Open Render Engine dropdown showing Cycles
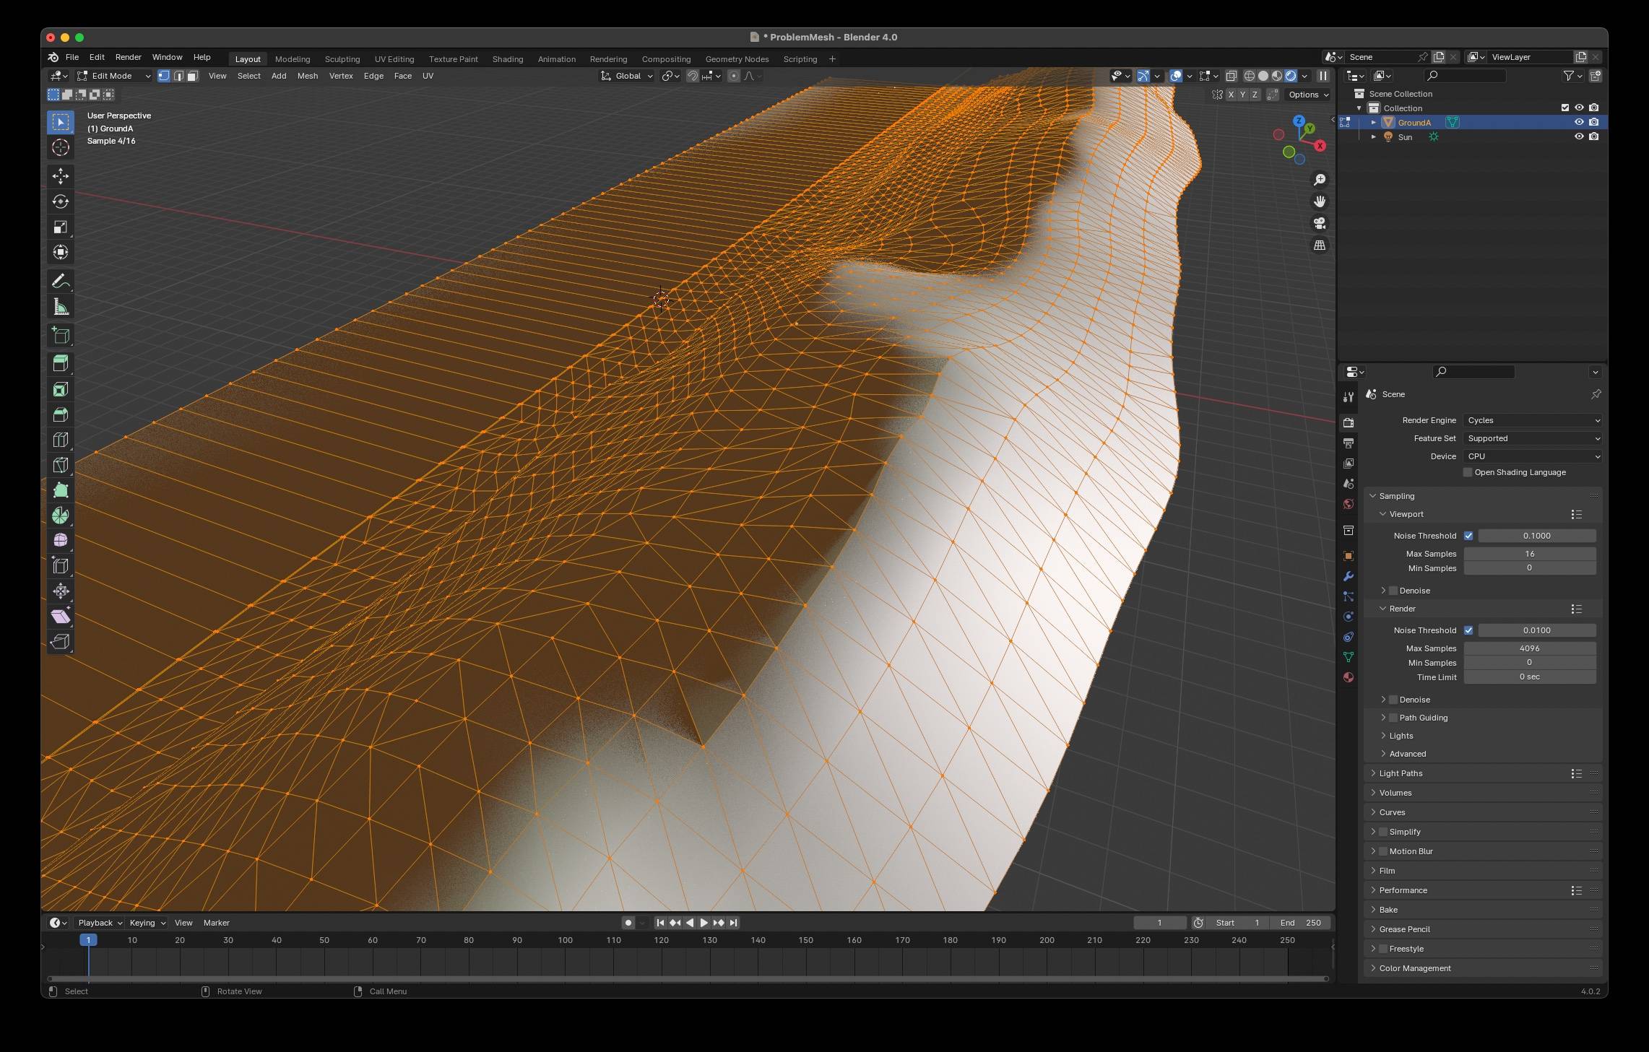 [x=1533, y=420]
